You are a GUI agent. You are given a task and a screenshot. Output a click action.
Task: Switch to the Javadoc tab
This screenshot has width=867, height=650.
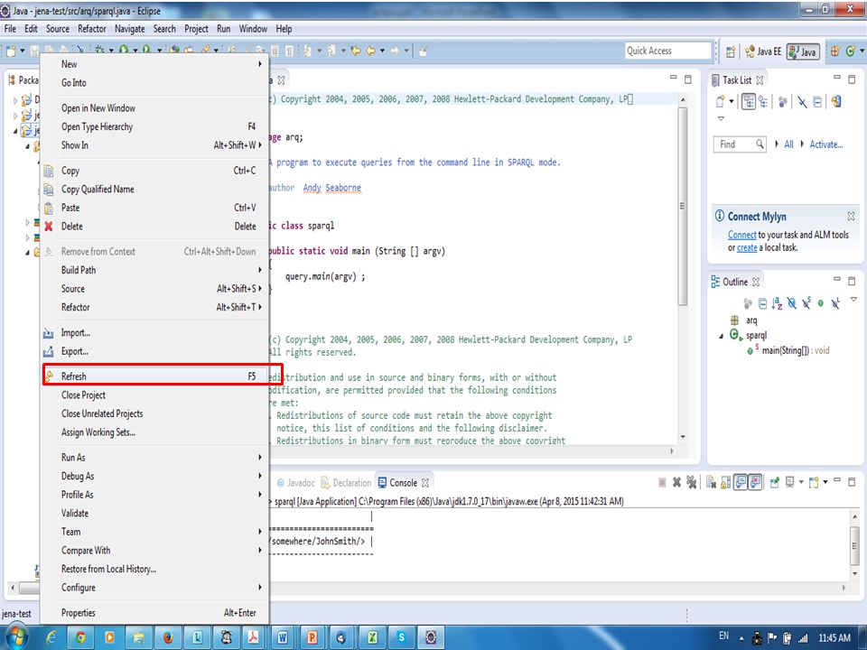pos(296,482)
